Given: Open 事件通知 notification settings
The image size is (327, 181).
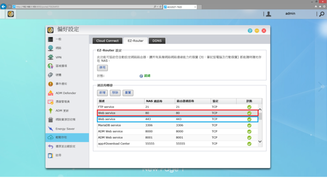Looking at the screenshot, I should pyautogui.click(x=61, y=84).
